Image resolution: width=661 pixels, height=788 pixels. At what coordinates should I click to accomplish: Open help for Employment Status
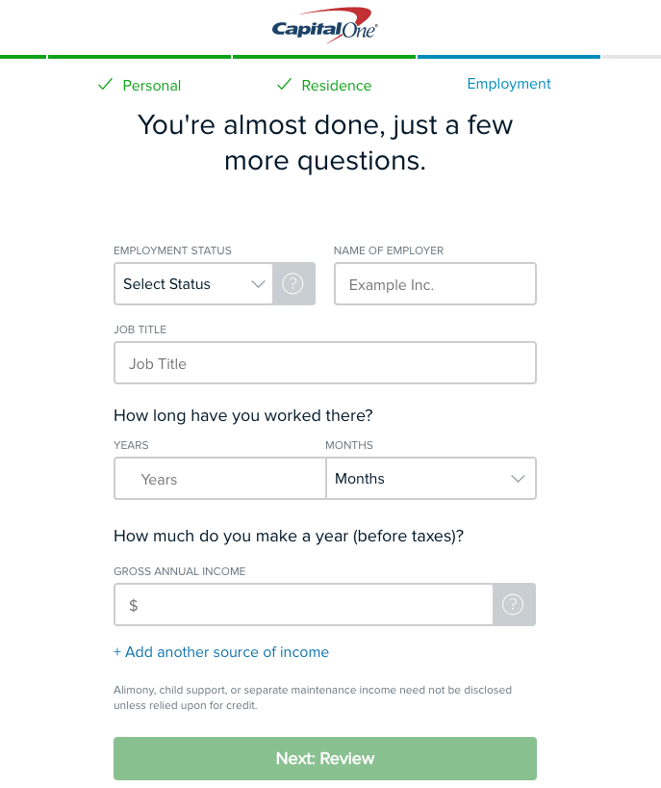pos(292,283)
